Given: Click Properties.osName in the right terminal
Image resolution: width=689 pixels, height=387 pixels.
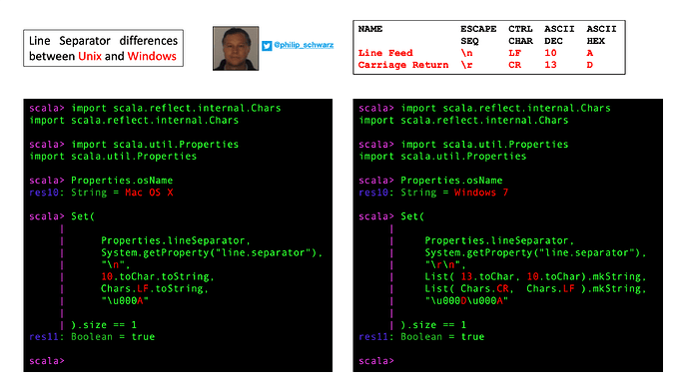Looking at the screenshot, I should click(451, 181).
